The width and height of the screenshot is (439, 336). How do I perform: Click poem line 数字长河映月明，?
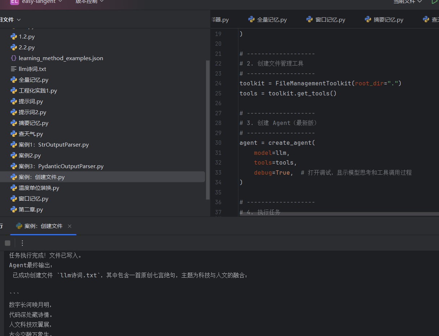click(x=31, y=305)
